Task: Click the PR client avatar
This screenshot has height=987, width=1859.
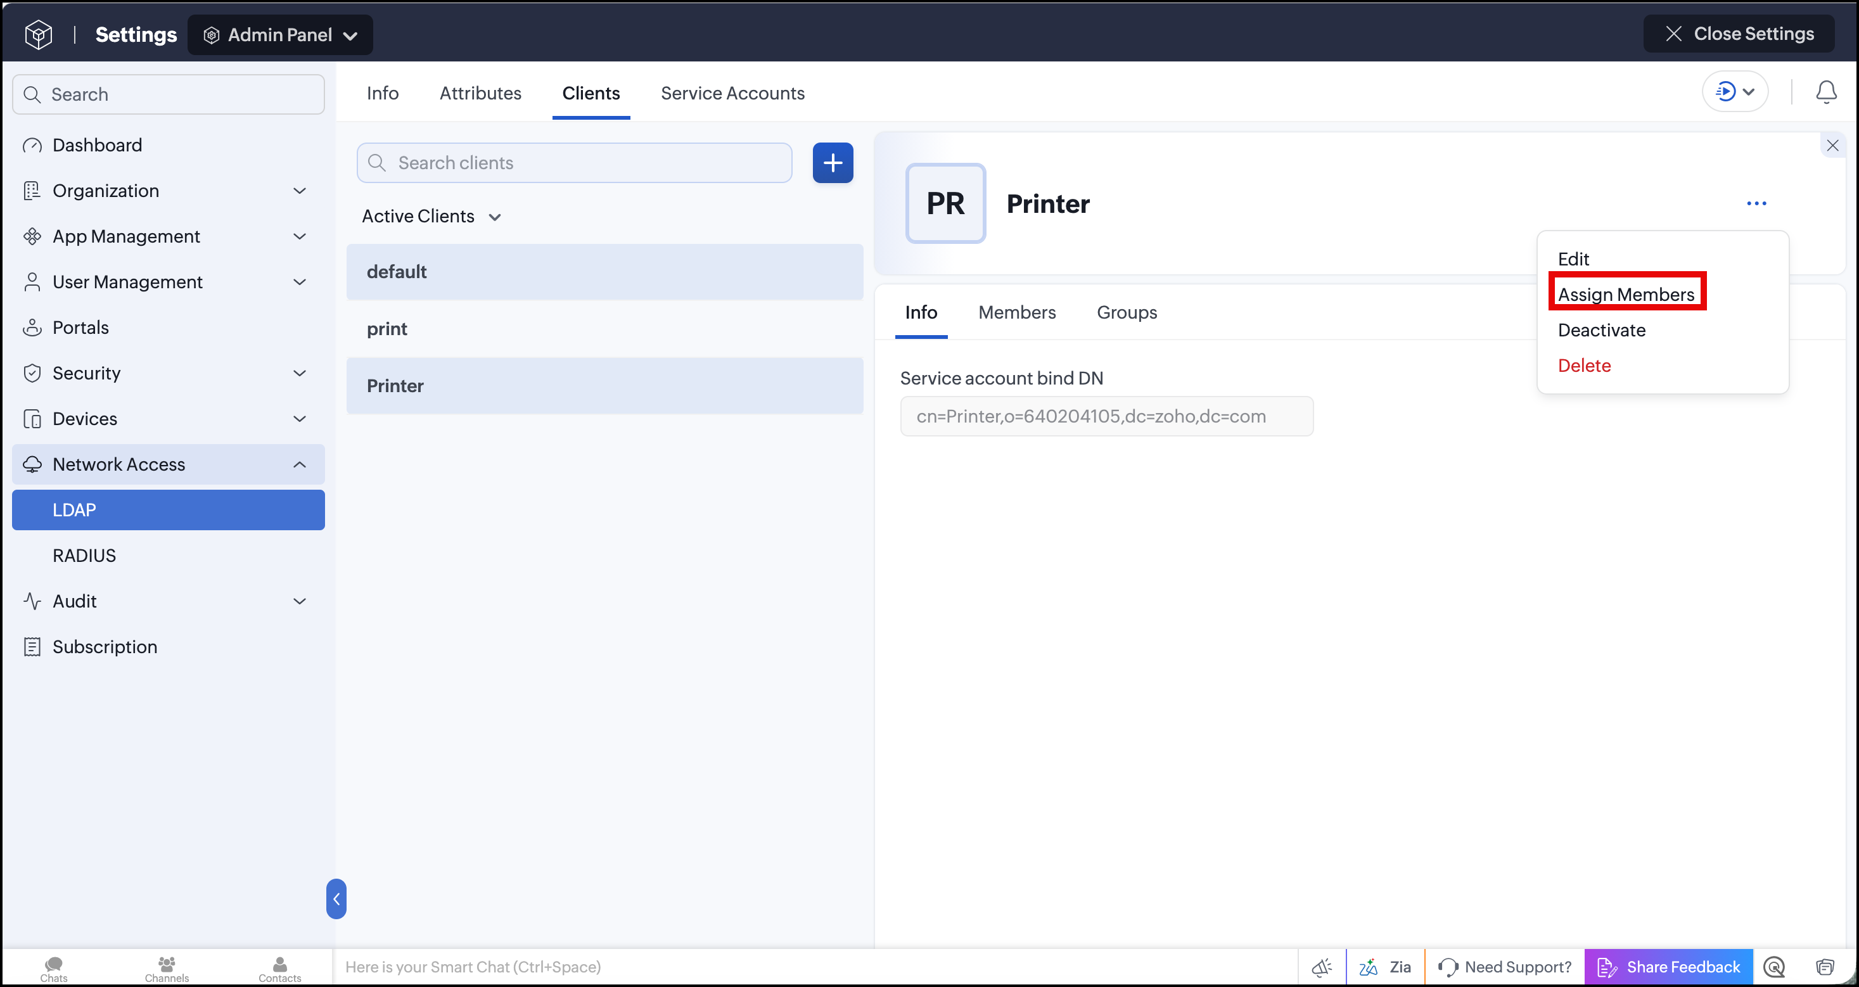Action: pos(945,203)
